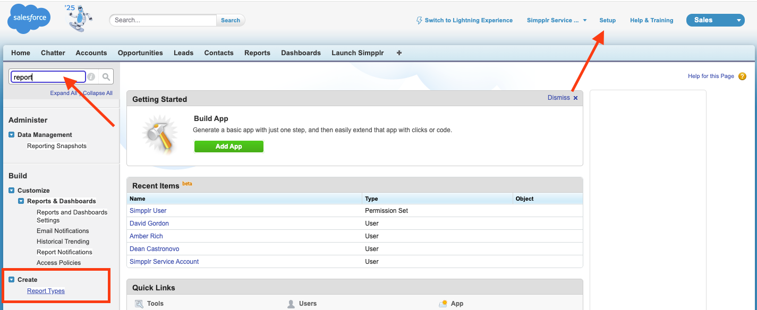757x310 pixels.
Task: Open David Gordon user record
Action: click(x=149, y=223)
